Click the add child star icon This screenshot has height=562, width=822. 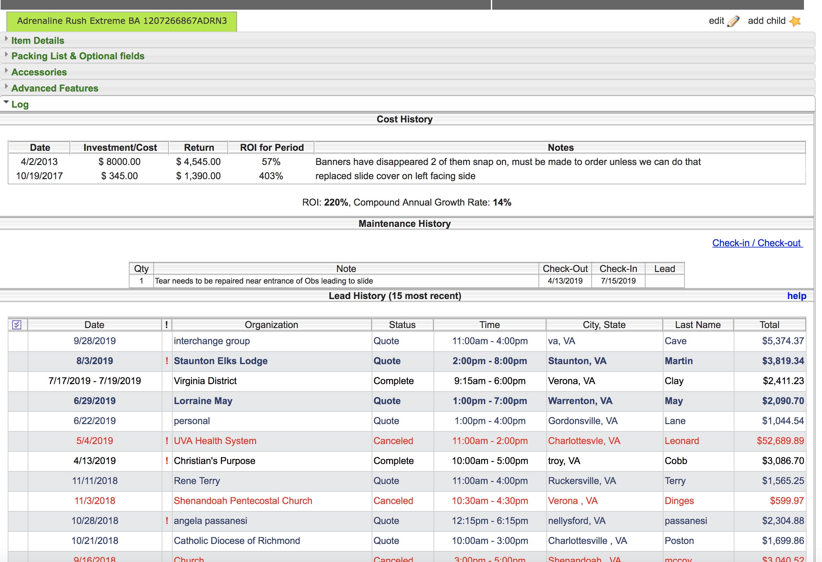pos(795,21)
